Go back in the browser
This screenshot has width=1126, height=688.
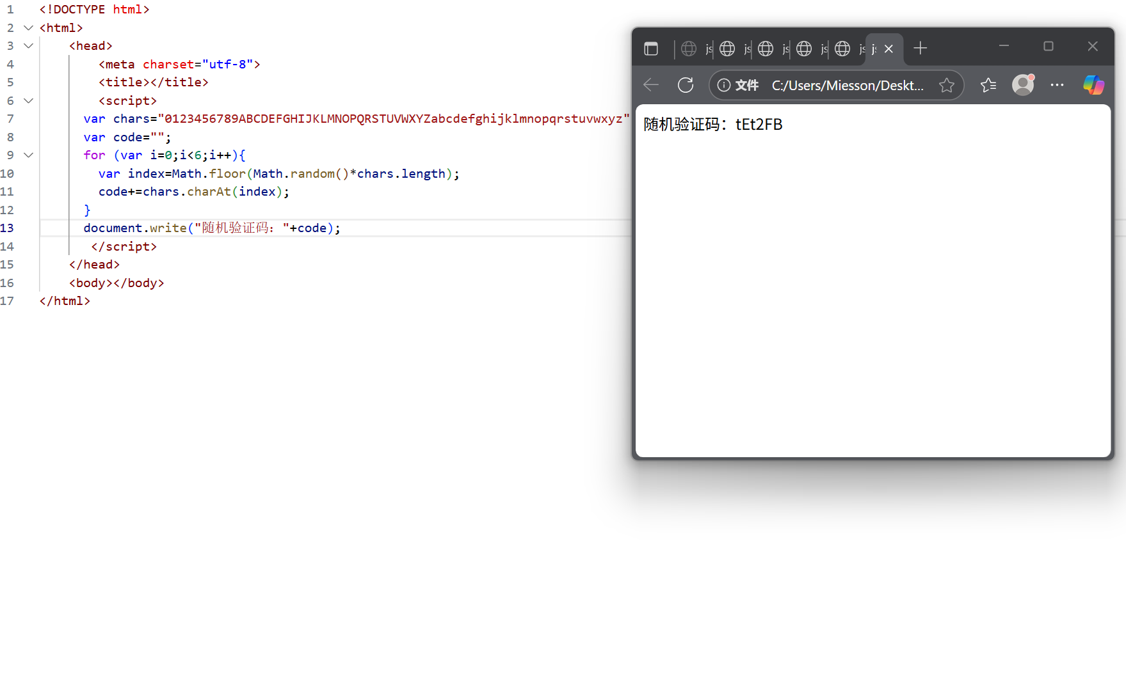(651, 85)
